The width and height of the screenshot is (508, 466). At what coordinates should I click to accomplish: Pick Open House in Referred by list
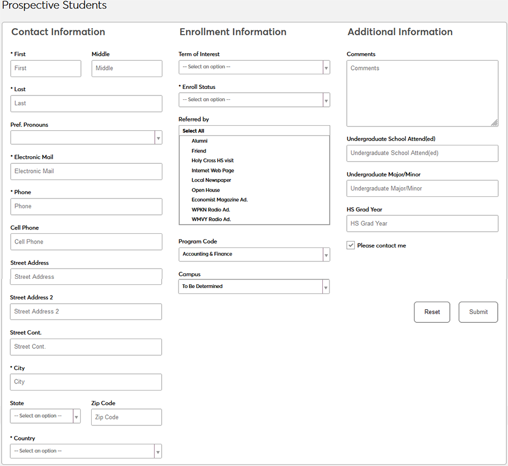[x=206, y=190]
